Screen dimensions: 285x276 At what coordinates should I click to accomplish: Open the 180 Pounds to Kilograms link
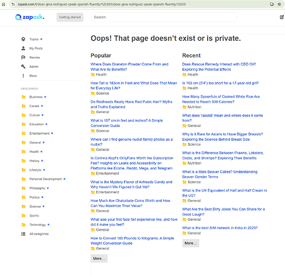pos(132,241)
